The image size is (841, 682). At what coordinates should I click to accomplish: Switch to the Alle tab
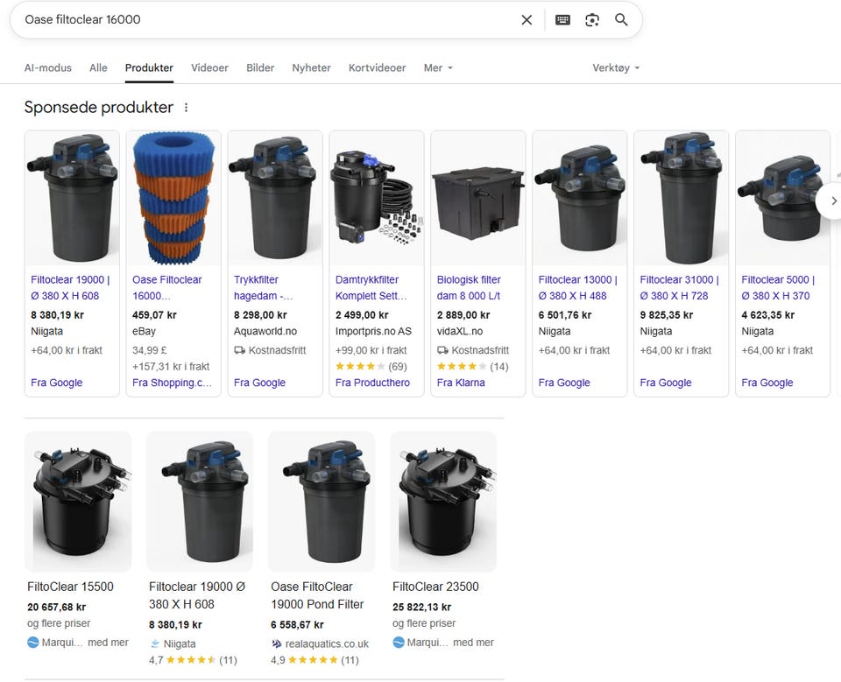point(98,68)
